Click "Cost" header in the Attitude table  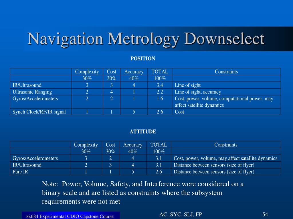(110, 145)
